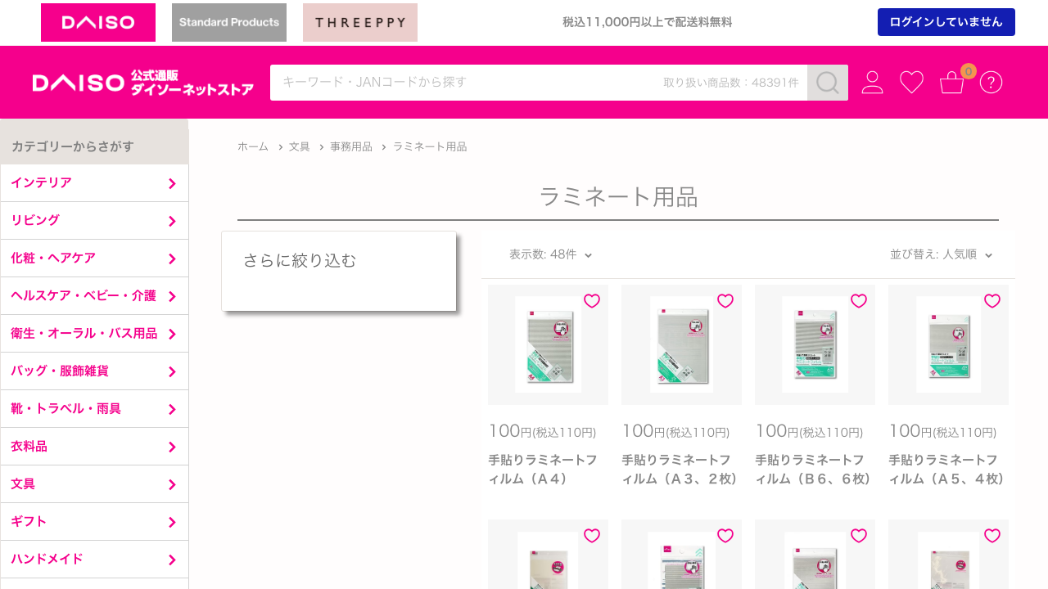Screen dimensions: 1048x589
Task: Click ログインしていません button
Action: coord(946,22)
